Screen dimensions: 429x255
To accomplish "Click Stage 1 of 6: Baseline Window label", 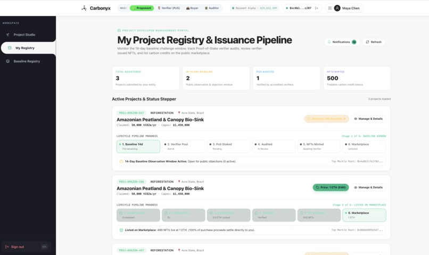I will coord(364,136).
